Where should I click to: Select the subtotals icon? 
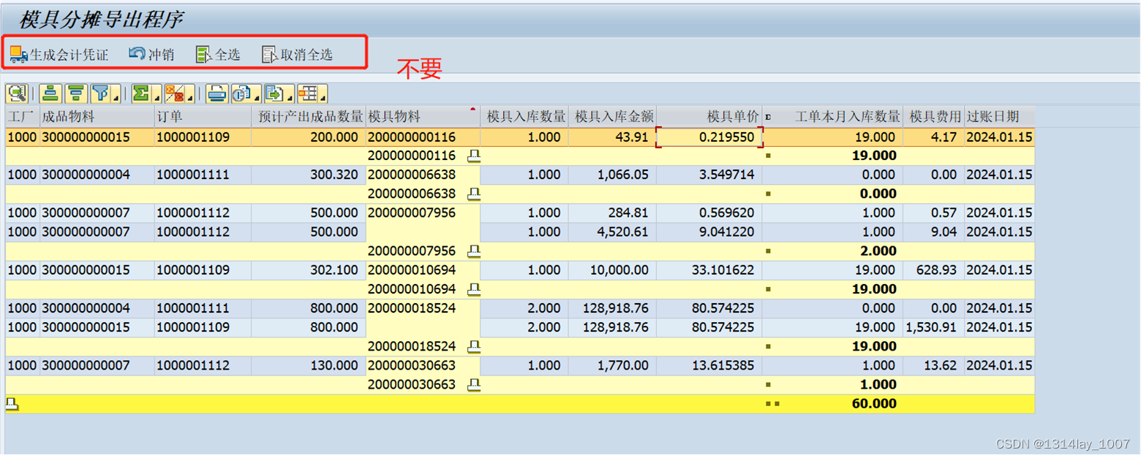pyautogui.click(x=175, y=93)
